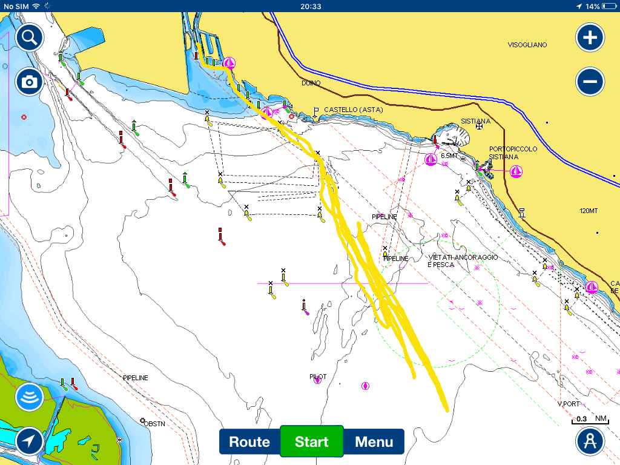The width and height of the screenshot is (620, 465).
Task: Open the distance compass measuring tool
Action: tap(590, 441)
